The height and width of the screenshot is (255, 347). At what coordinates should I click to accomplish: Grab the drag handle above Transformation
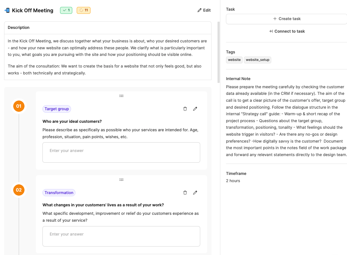click(121, 180)
